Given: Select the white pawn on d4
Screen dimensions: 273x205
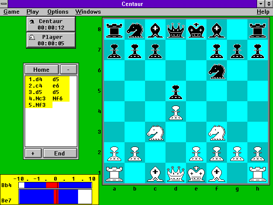Looking at the screenshot, I should coord(176,112).
